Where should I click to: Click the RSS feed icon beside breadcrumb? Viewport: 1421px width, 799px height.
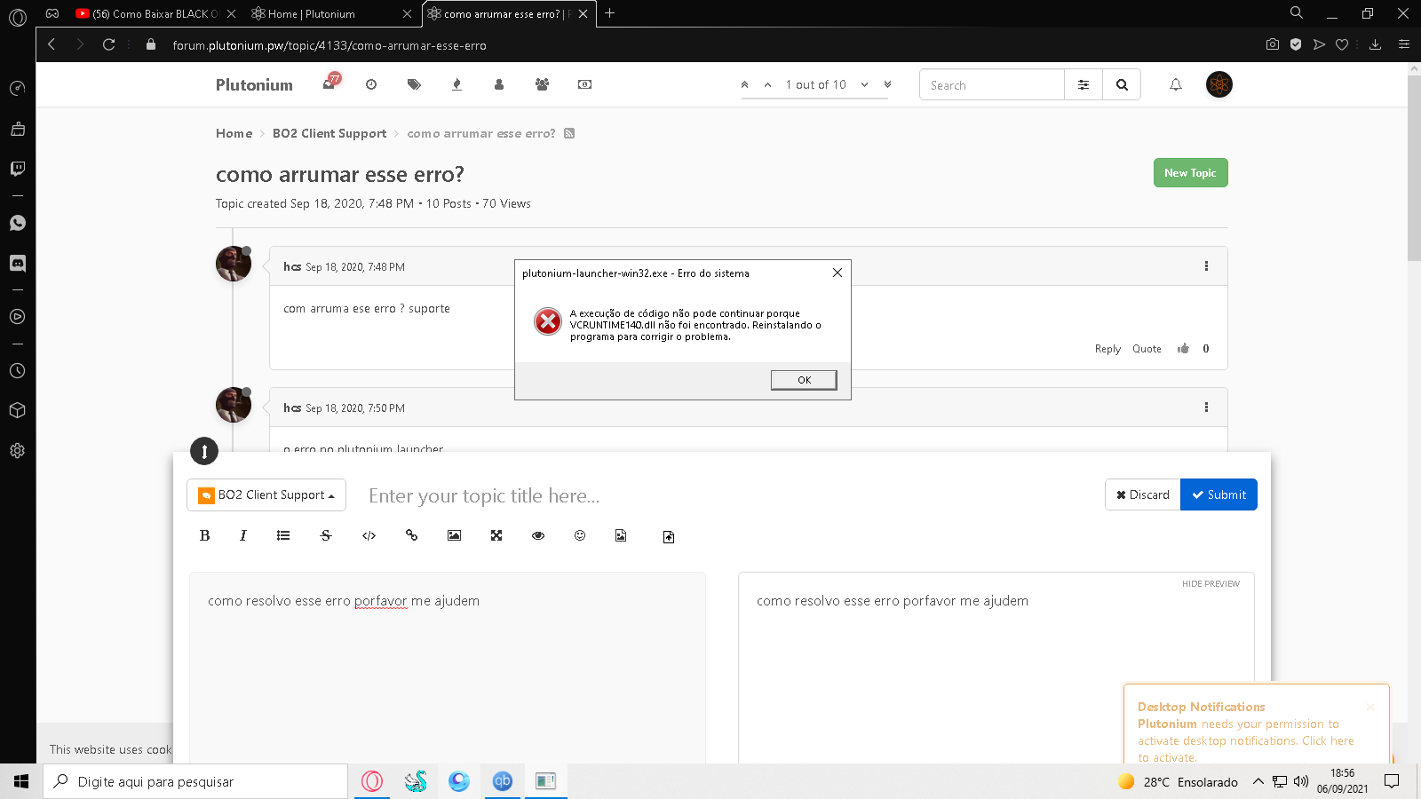[569, 133]
